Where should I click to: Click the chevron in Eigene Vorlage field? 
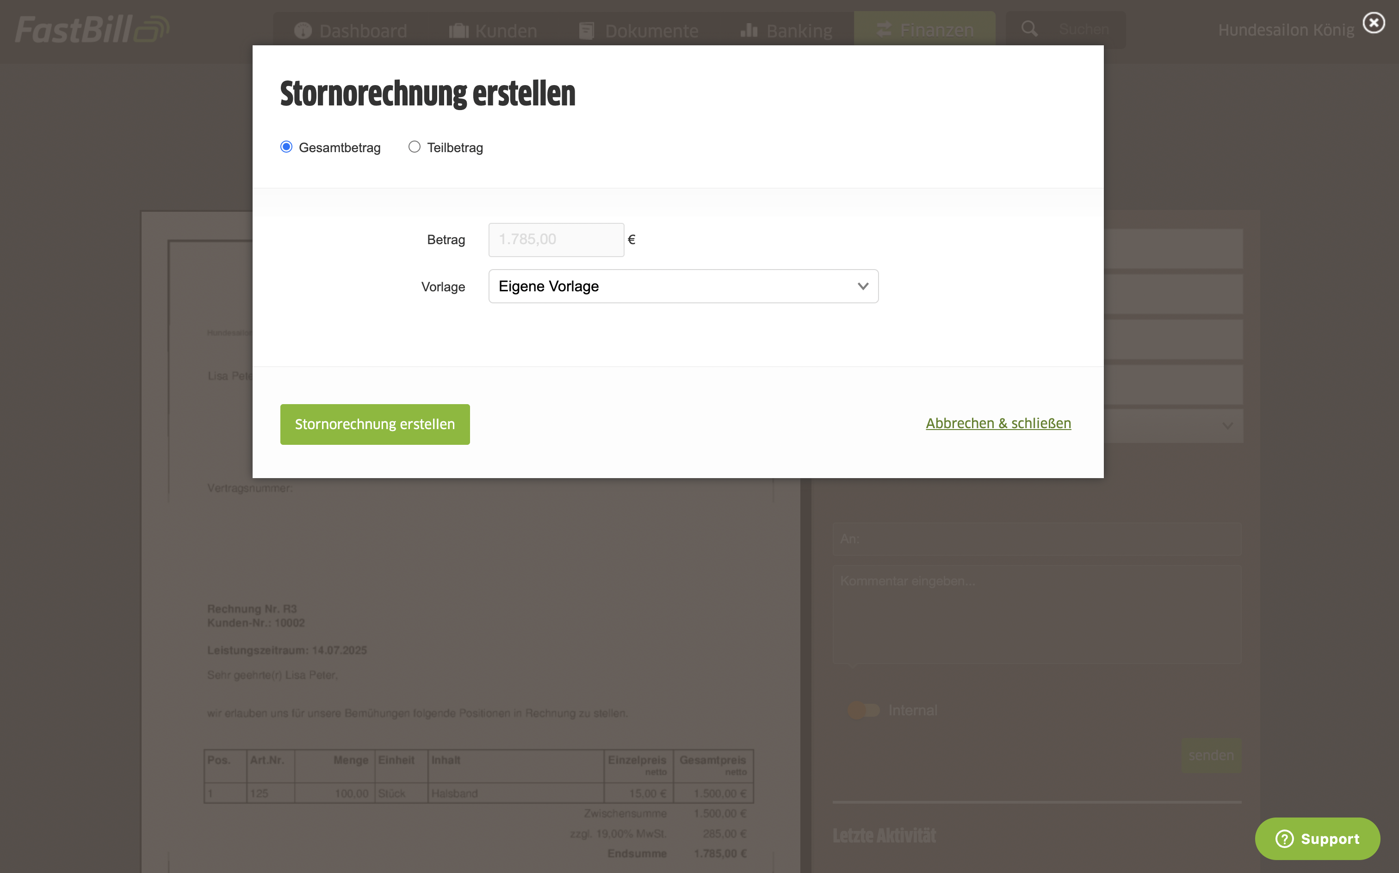tap(863, 286)
